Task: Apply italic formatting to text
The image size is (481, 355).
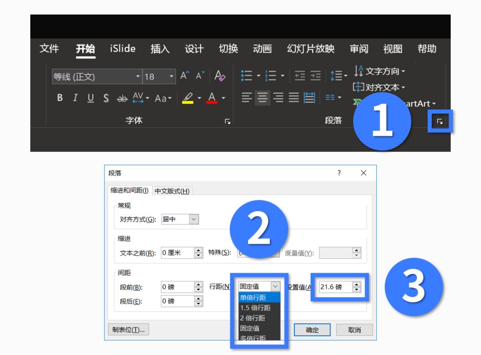Action: click(75, 98)
